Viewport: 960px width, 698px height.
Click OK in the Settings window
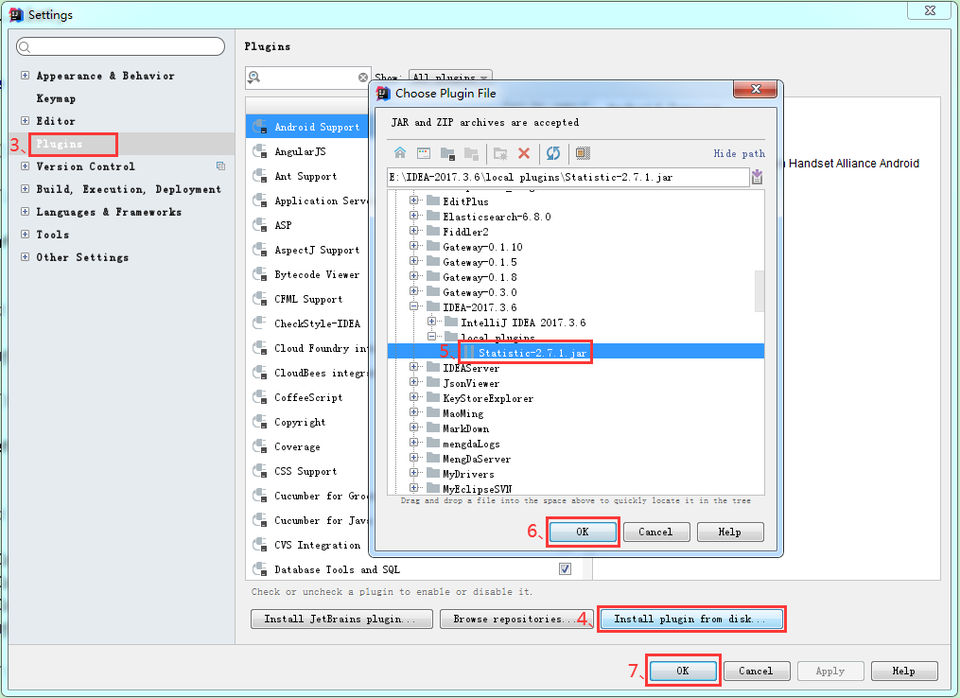[x=683, y=672]
